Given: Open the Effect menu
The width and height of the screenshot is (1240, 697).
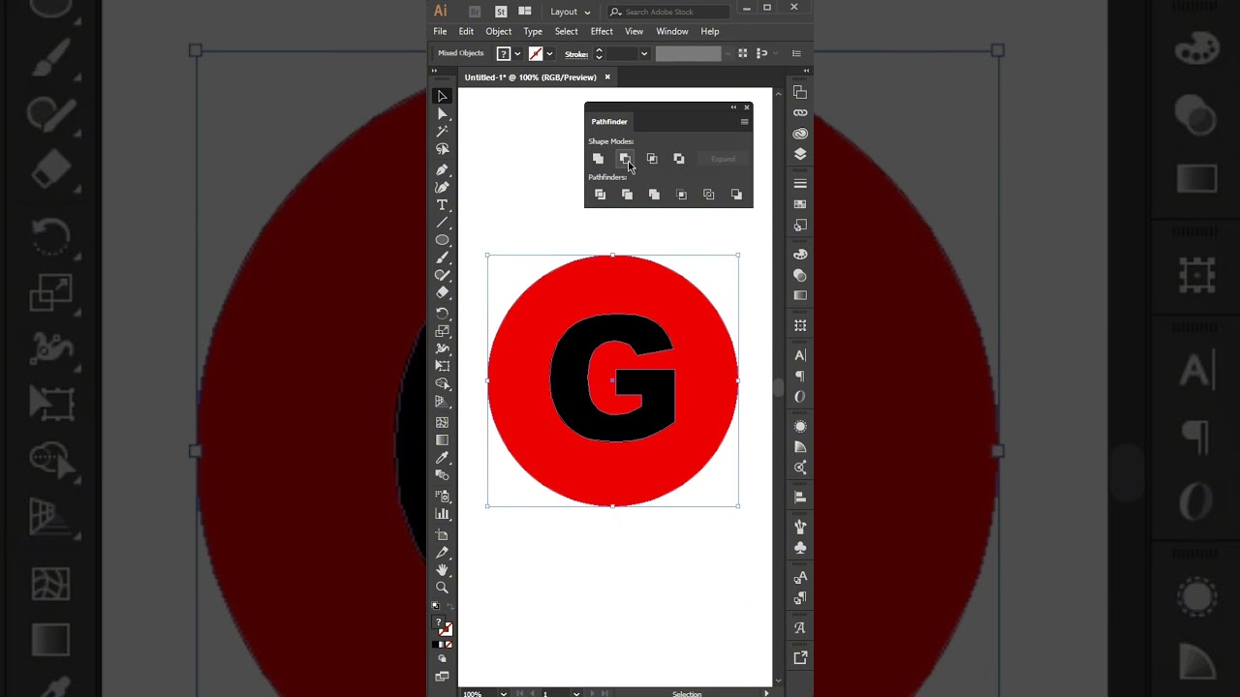Looking at the screenshot, I should tap(602, 31).
